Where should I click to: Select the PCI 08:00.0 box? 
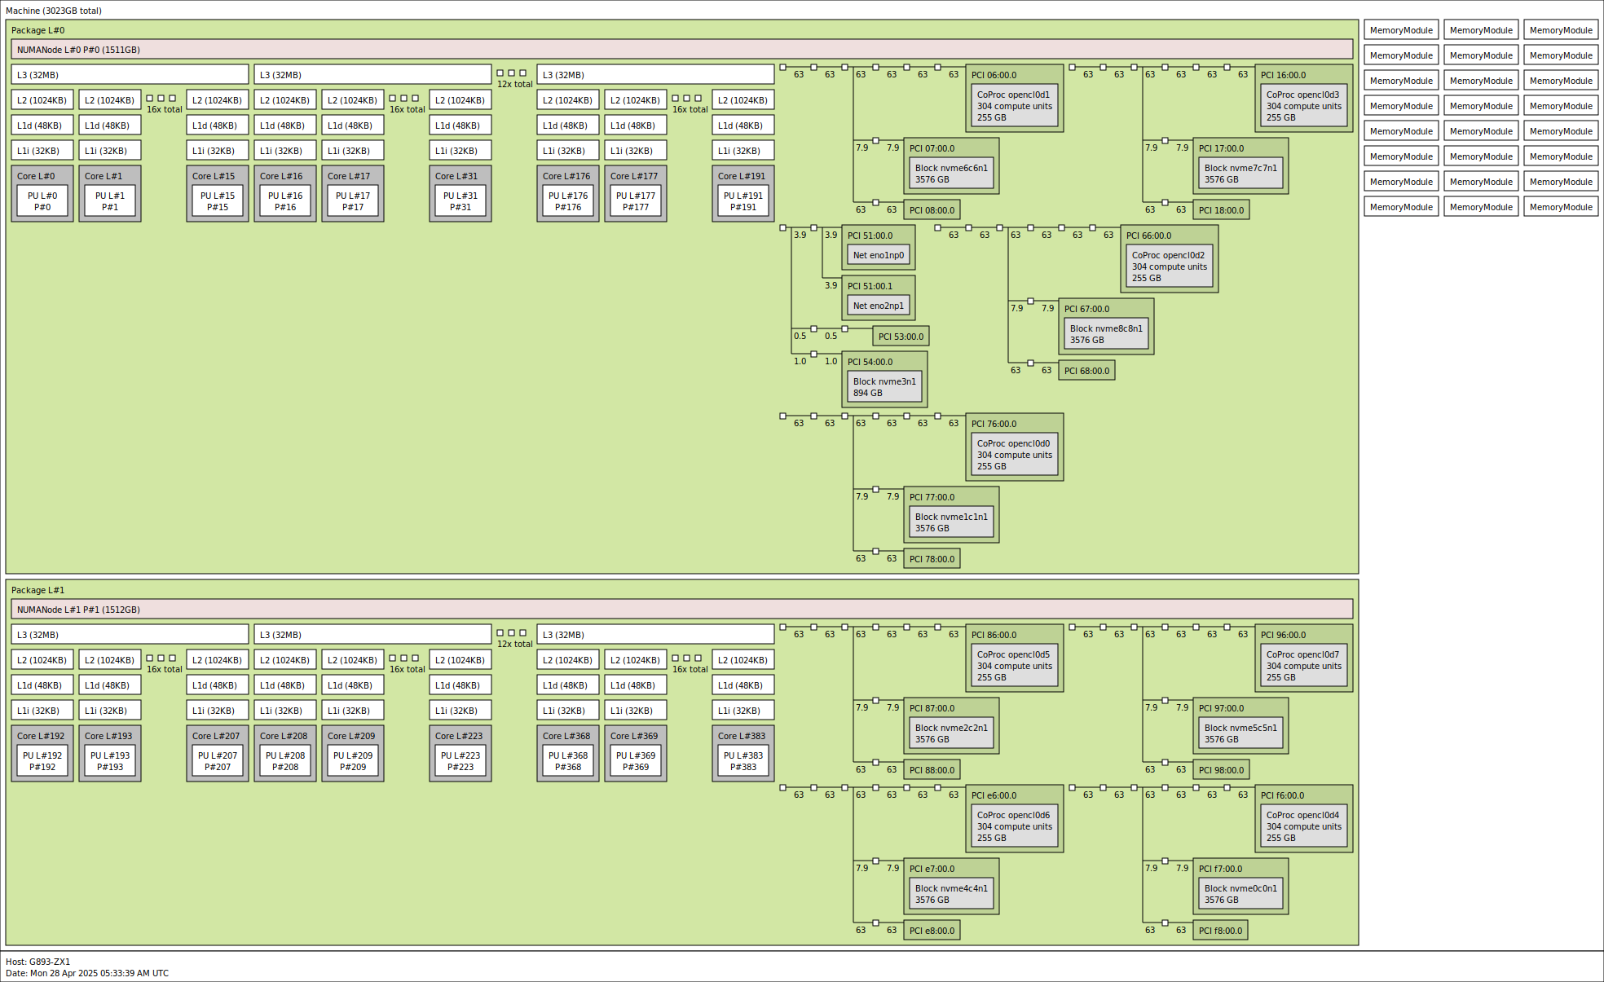(932, 210)
